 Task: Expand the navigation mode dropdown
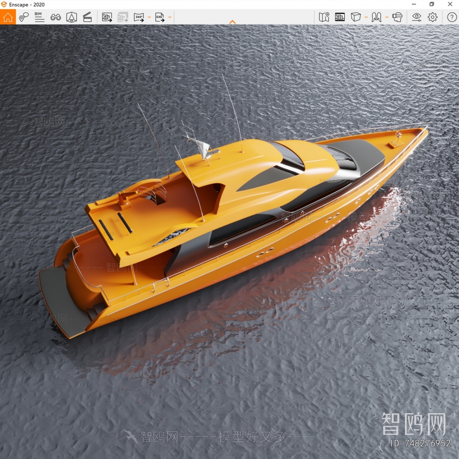(387, 17)
